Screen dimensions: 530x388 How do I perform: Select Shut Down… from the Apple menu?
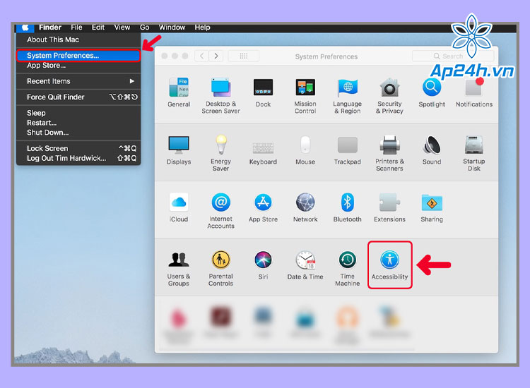[78, 133]
